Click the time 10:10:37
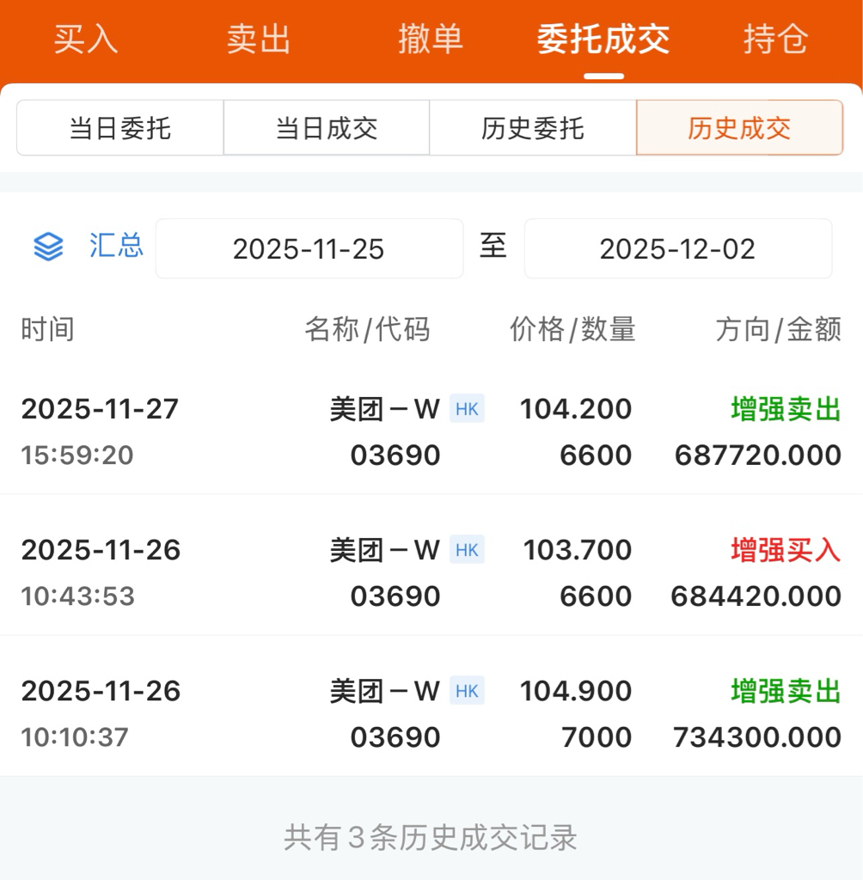The image size is (863, 880). pos(76,736)
